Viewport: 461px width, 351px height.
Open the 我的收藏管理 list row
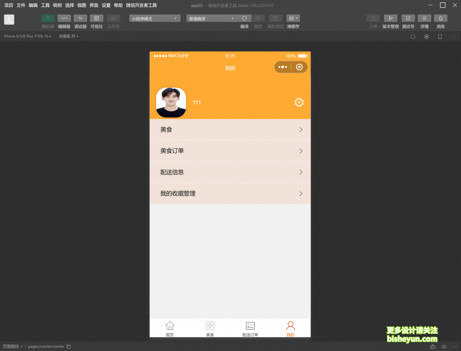[230, 193]
